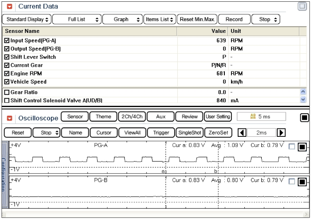311x219 pixels.
Task: Uncheck Output Speed(PG-B) sensor
Action: click(7, 49)
